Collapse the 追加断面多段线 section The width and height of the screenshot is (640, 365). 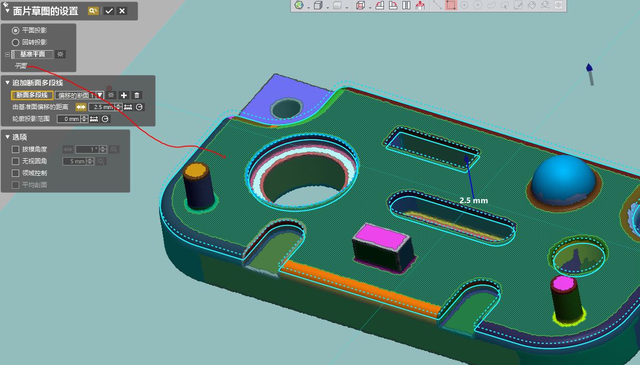tap(7, 83)
